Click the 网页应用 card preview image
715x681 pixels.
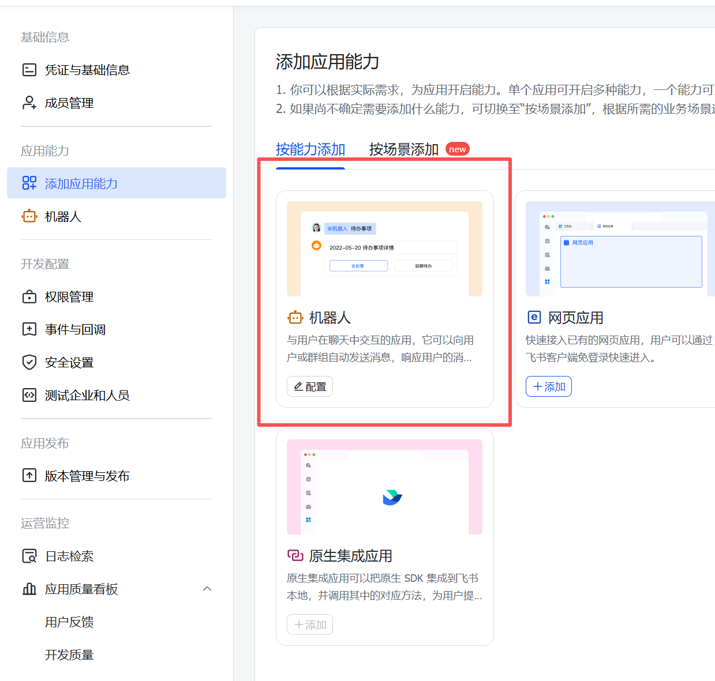click(x=620, y=249)
